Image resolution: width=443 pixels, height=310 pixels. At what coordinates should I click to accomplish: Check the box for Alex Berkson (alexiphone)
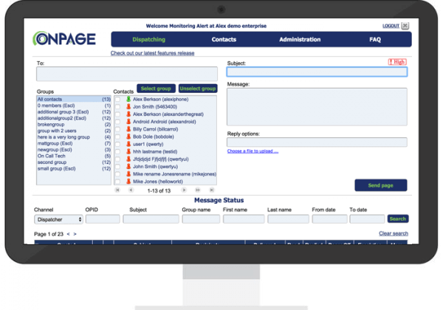117,100
